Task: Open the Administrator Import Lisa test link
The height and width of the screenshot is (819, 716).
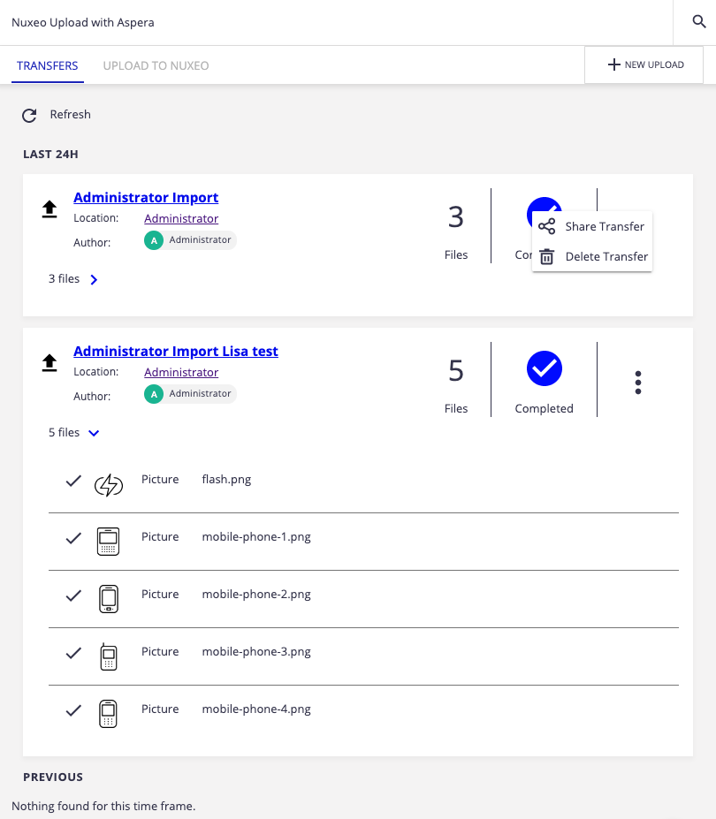Action: click(x=176, y=351)
